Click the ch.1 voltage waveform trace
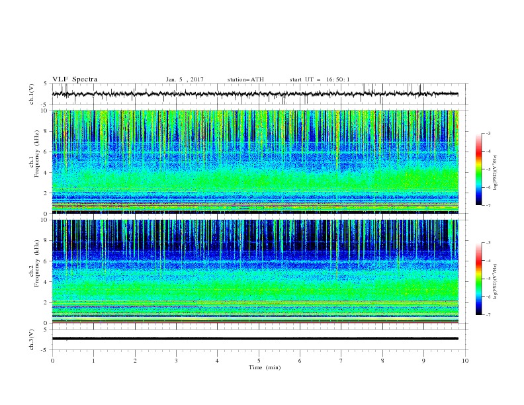524x405 pixels. [x=255, y=94]
